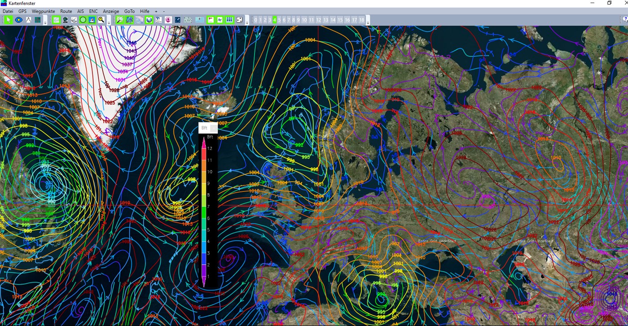Select forecast step 9
628x326 pixels.
click(x=299, y=20)
